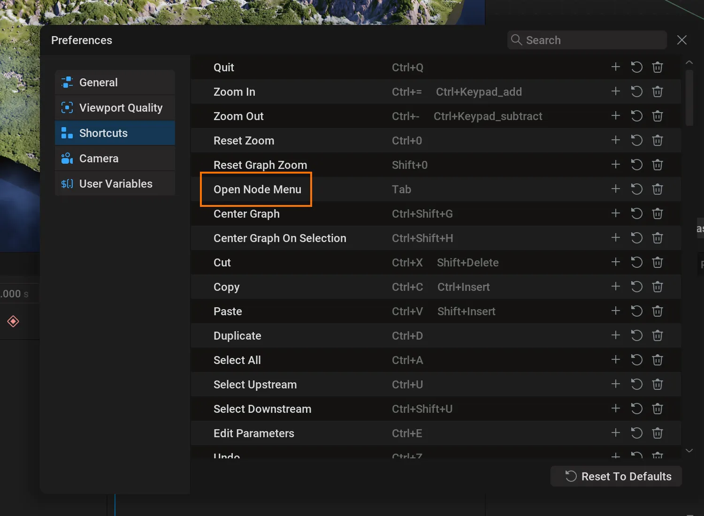Reset the Center Graph shortcut

(x=636, y=213)
